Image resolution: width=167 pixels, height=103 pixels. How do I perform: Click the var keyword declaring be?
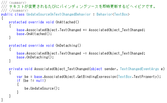pyautogui.click(x=19, y=77)
